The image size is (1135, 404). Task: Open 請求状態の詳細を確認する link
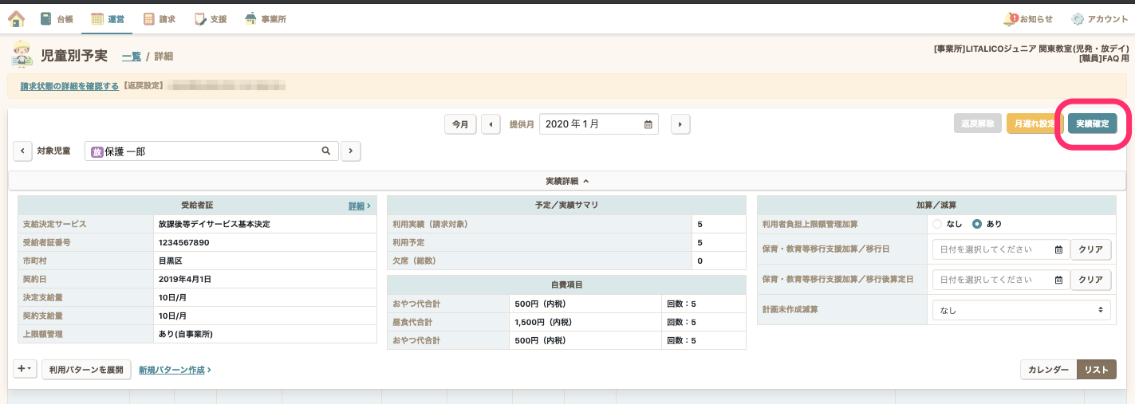(69, 86)
